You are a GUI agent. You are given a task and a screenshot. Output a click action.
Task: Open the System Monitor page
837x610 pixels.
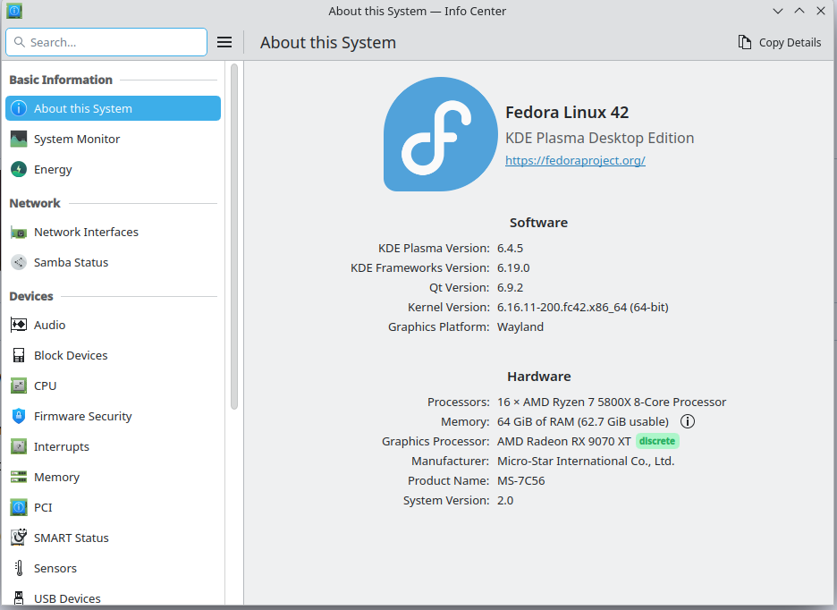114,139
